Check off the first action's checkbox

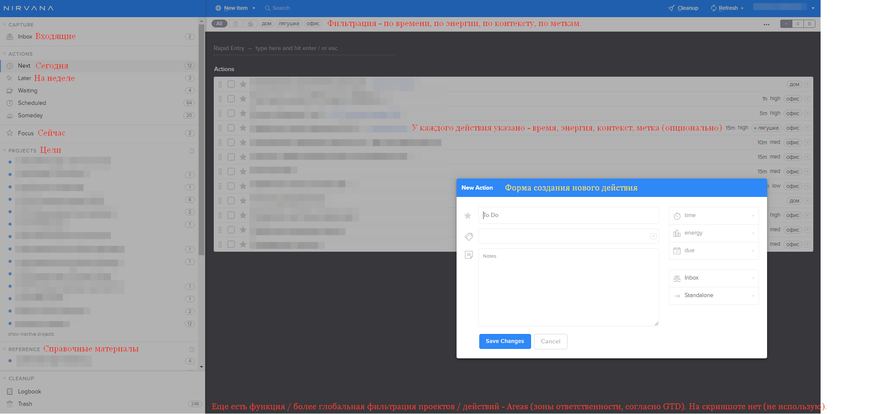coord(231,84)
